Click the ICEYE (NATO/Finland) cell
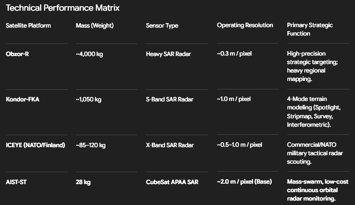355x205 pixels. pos(35,145)
